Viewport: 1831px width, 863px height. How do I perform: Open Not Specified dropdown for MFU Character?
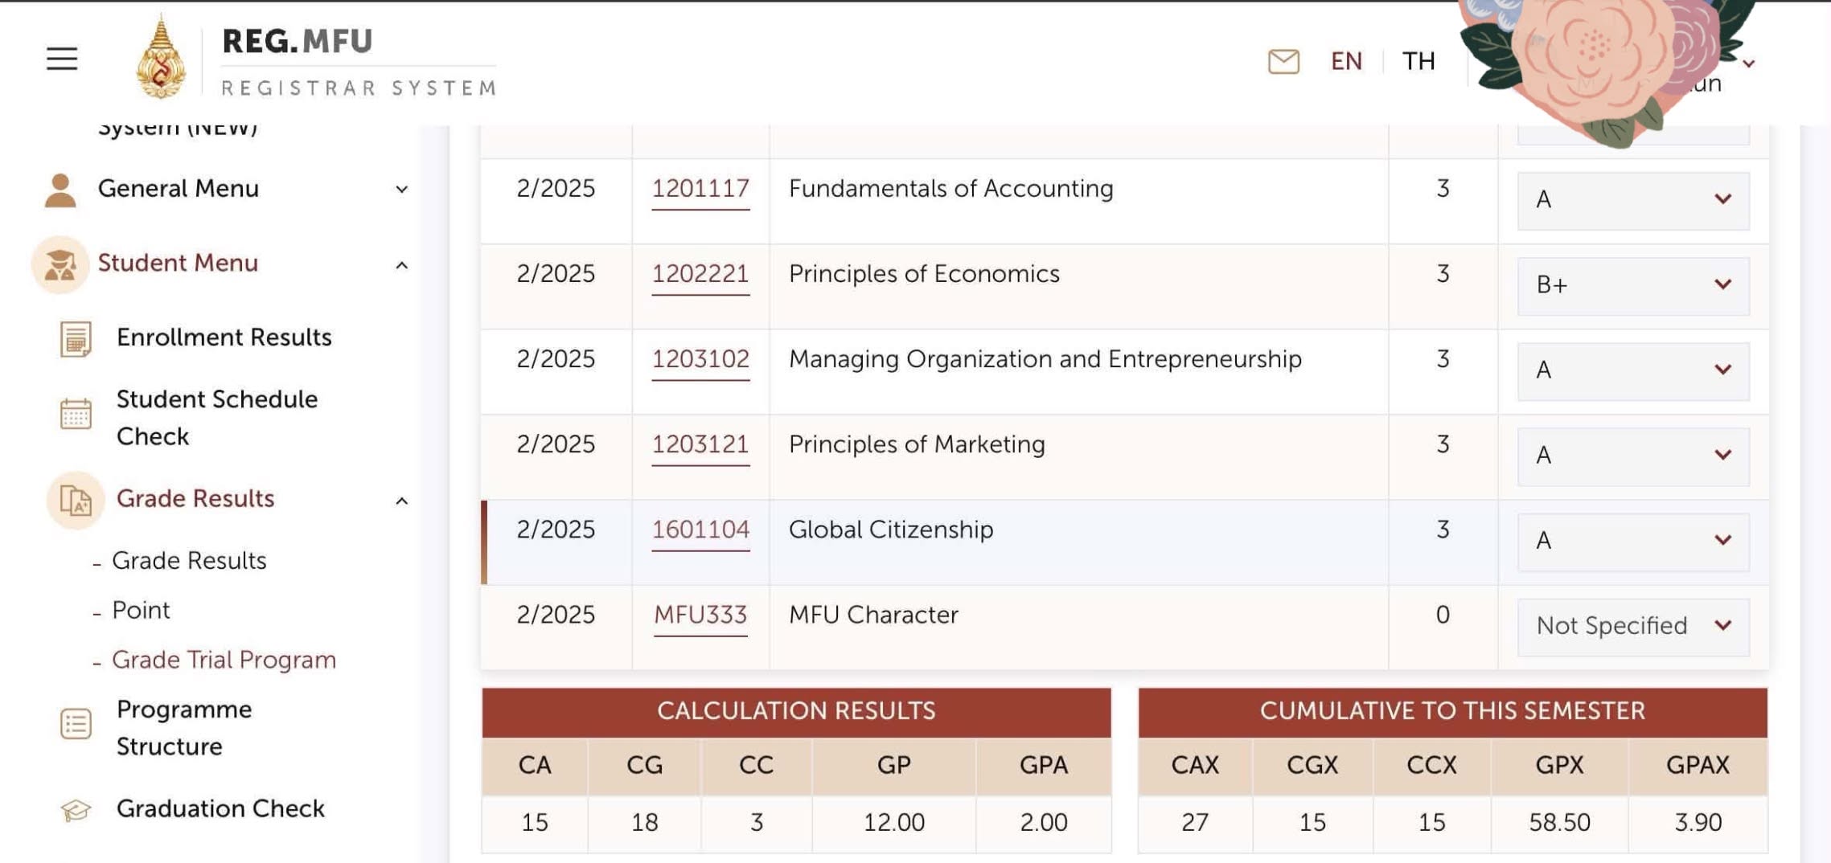tap(1632, 626)
